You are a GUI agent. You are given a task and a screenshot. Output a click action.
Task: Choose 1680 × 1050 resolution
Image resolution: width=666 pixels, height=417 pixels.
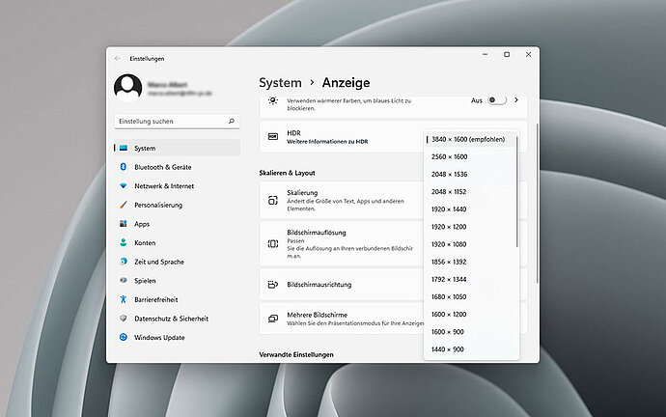coord(470,296)
